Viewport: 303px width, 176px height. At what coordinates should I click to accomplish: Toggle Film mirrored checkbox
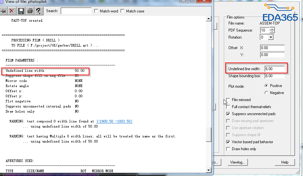[x=228, y=99]
